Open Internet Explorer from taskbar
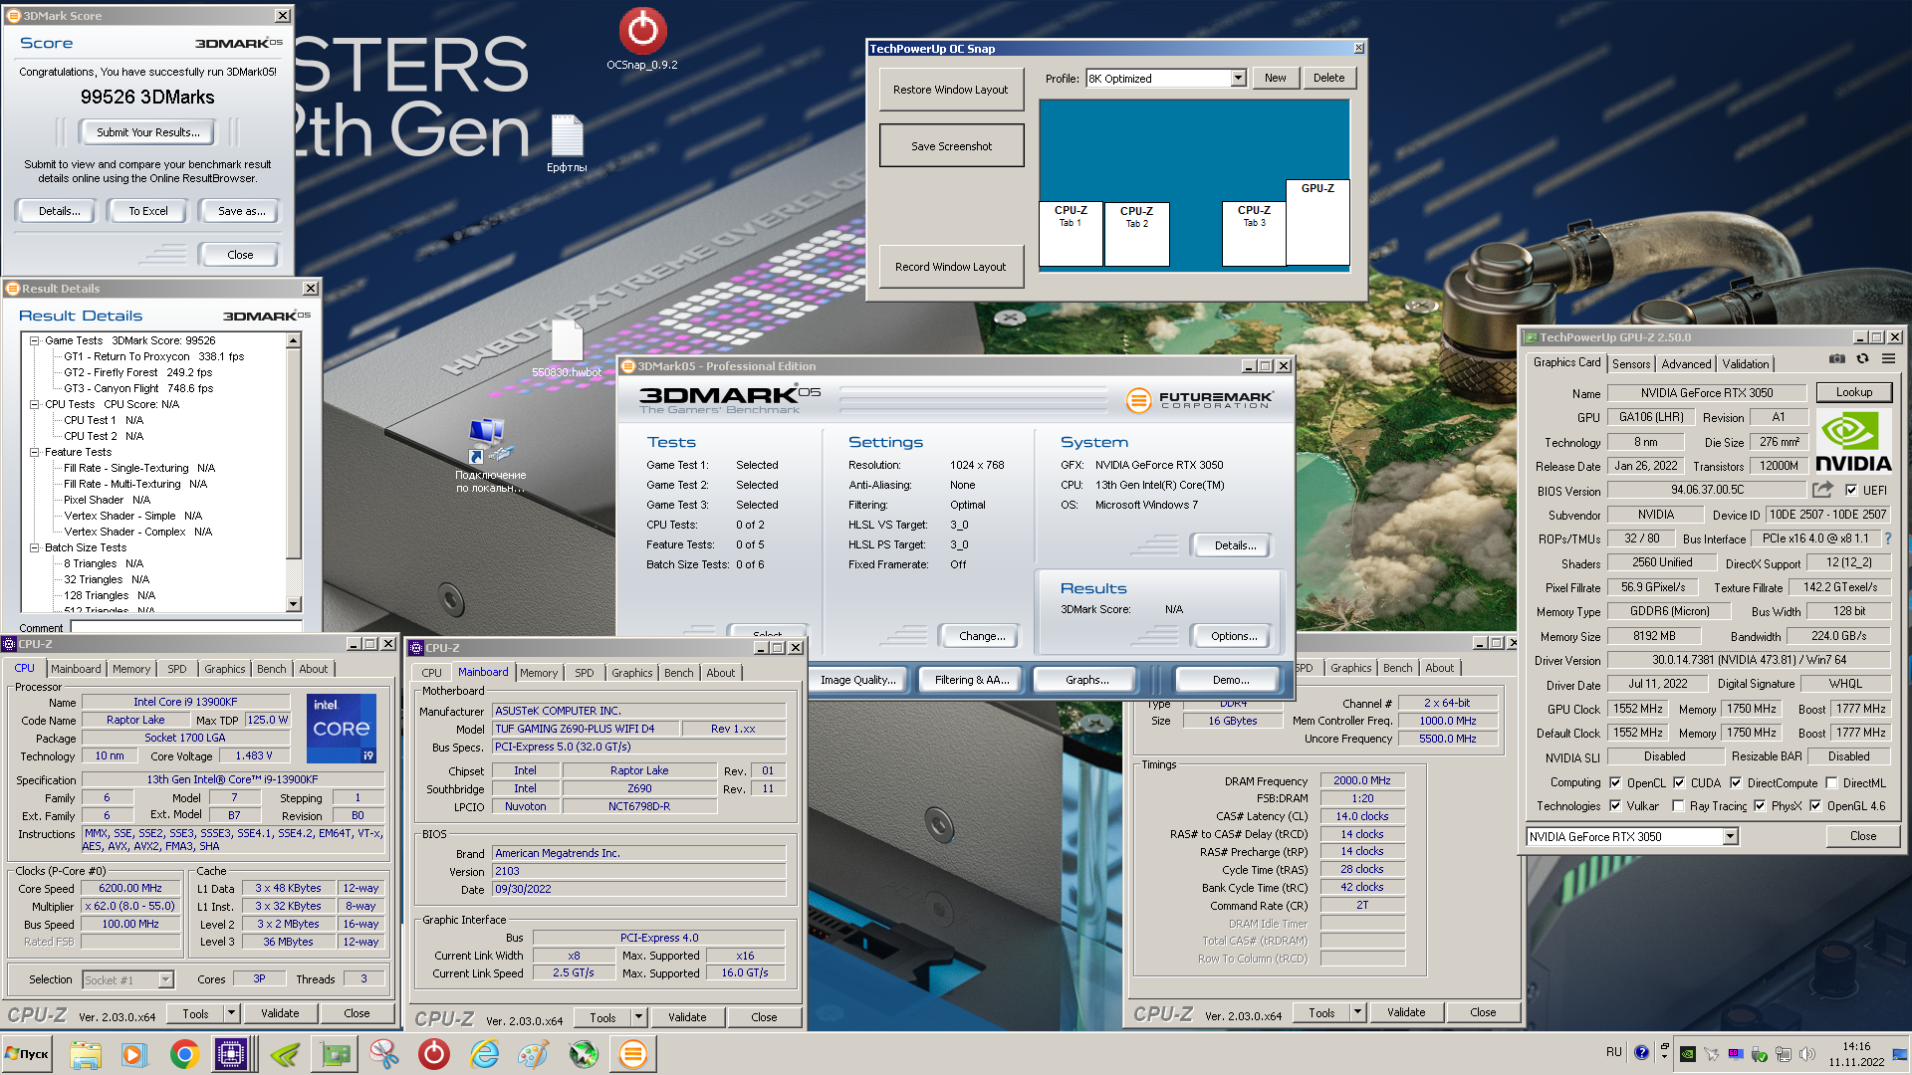This screenshot has height=1075, width=1912. pos(484,1054)
